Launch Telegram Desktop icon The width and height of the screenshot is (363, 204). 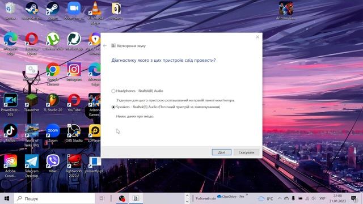click(x=32, y=166)
